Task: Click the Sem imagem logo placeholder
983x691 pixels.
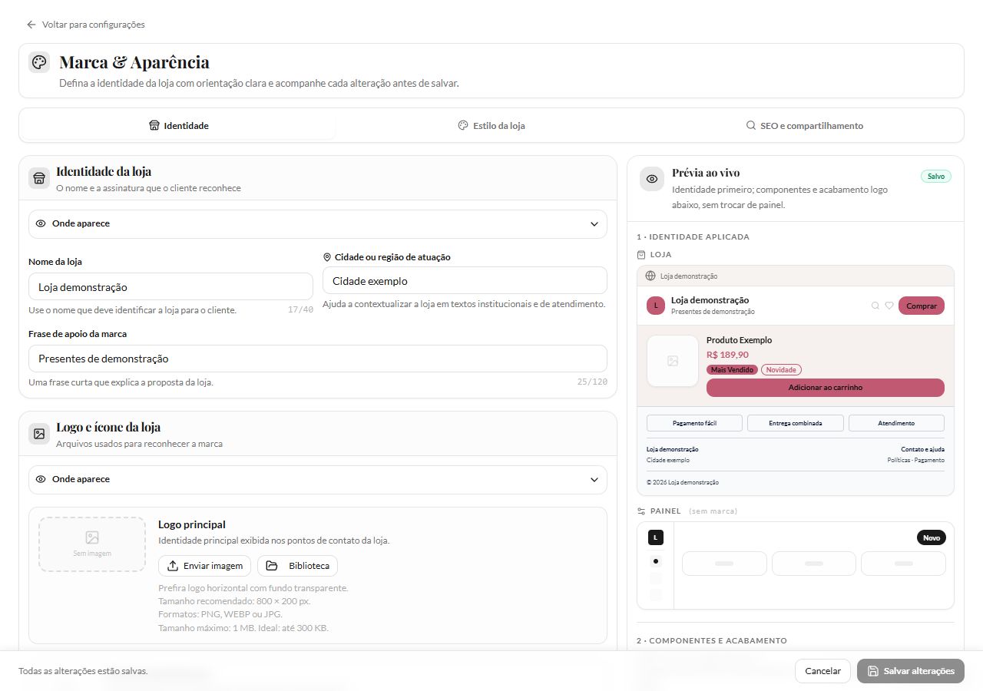Action: pos(92,544)
